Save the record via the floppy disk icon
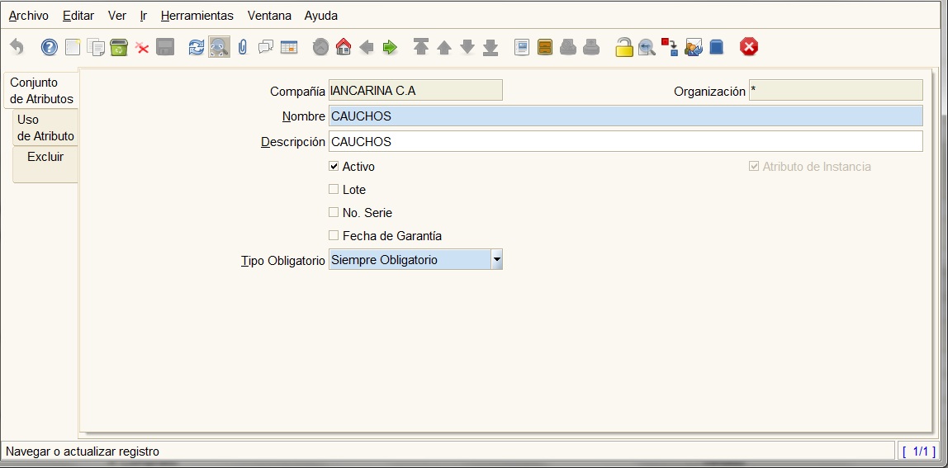The width and height of the screenshot is (948, 468). point(165,46)
